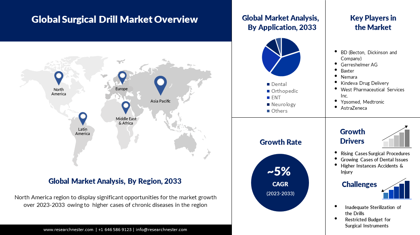Image resolution: width=420 pixels, height=235 pixels.
Task: Click the info@researchnester.com email address
Action: point(161,230)
